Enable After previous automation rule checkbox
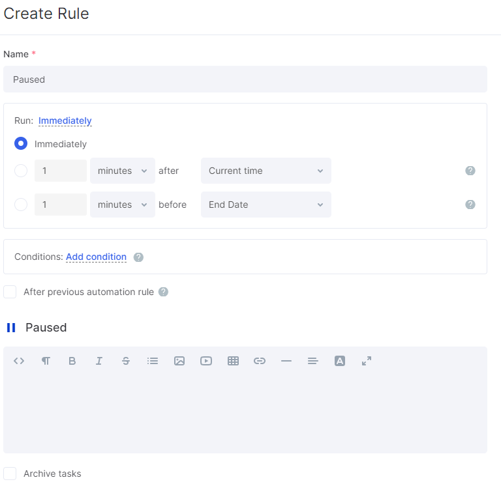The width and height of the screenshot is (501, 497). (x=10, y=292)
